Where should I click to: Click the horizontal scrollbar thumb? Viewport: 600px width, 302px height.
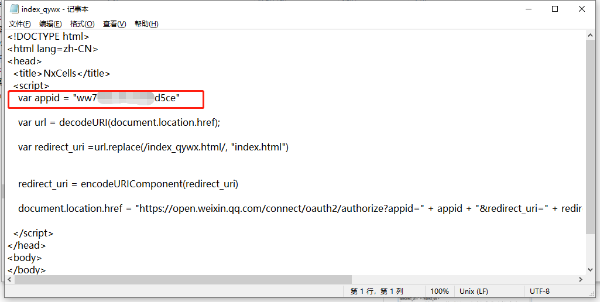(x=183, y=280)
